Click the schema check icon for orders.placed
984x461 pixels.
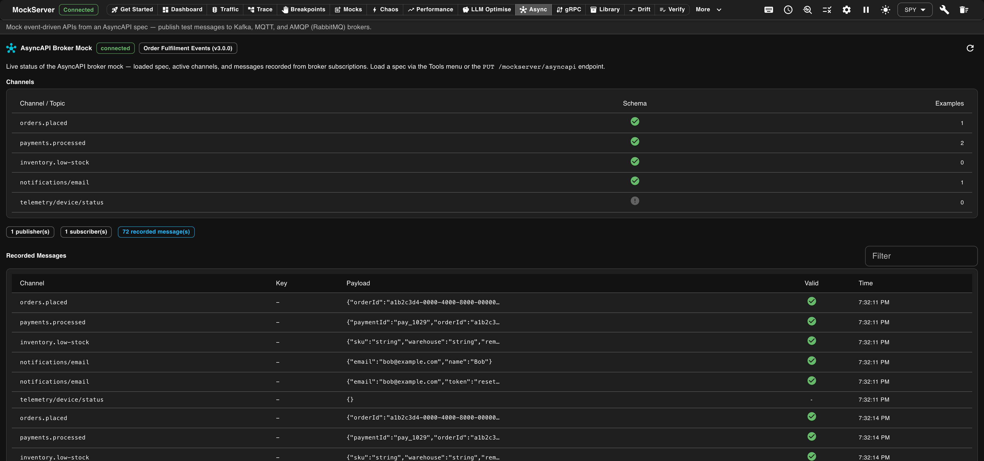pos(635,121)
